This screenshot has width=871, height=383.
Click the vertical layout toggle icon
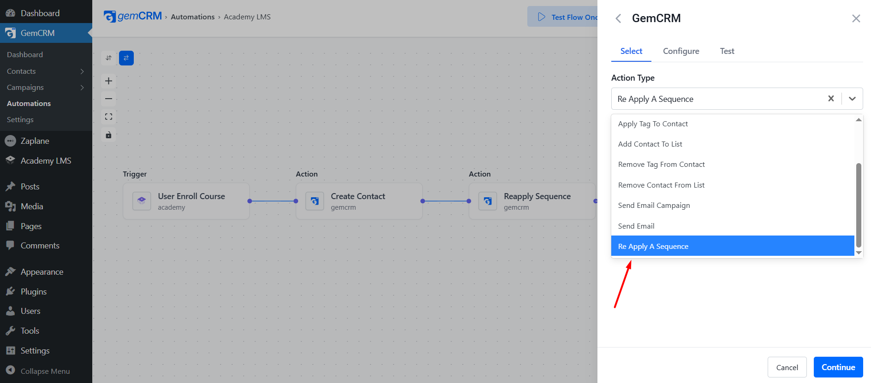108,58
